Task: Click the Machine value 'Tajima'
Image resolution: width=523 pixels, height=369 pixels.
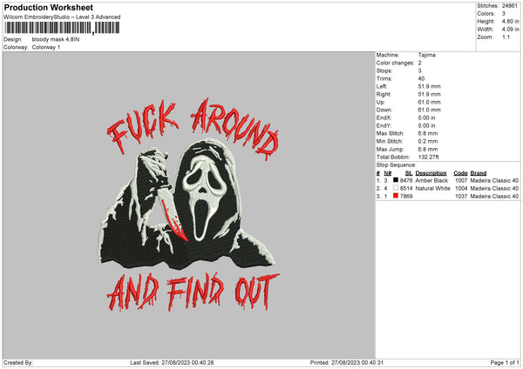Action: coord(426,55)
